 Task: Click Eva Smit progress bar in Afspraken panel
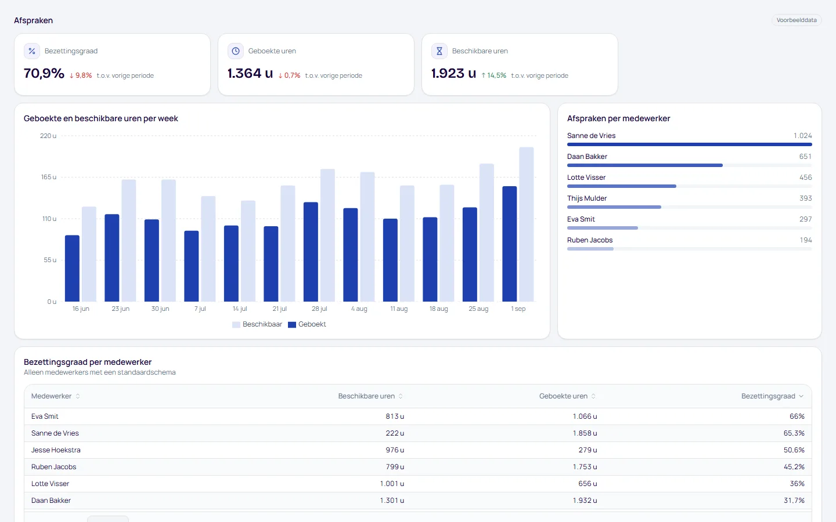[690, 228]
